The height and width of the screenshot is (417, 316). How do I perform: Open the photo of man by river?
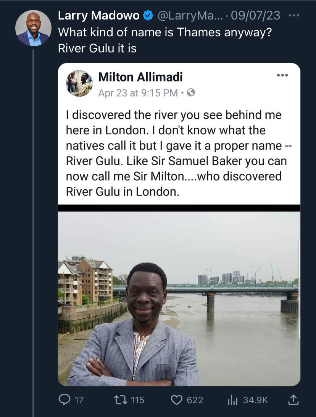[x=179, y=298]
